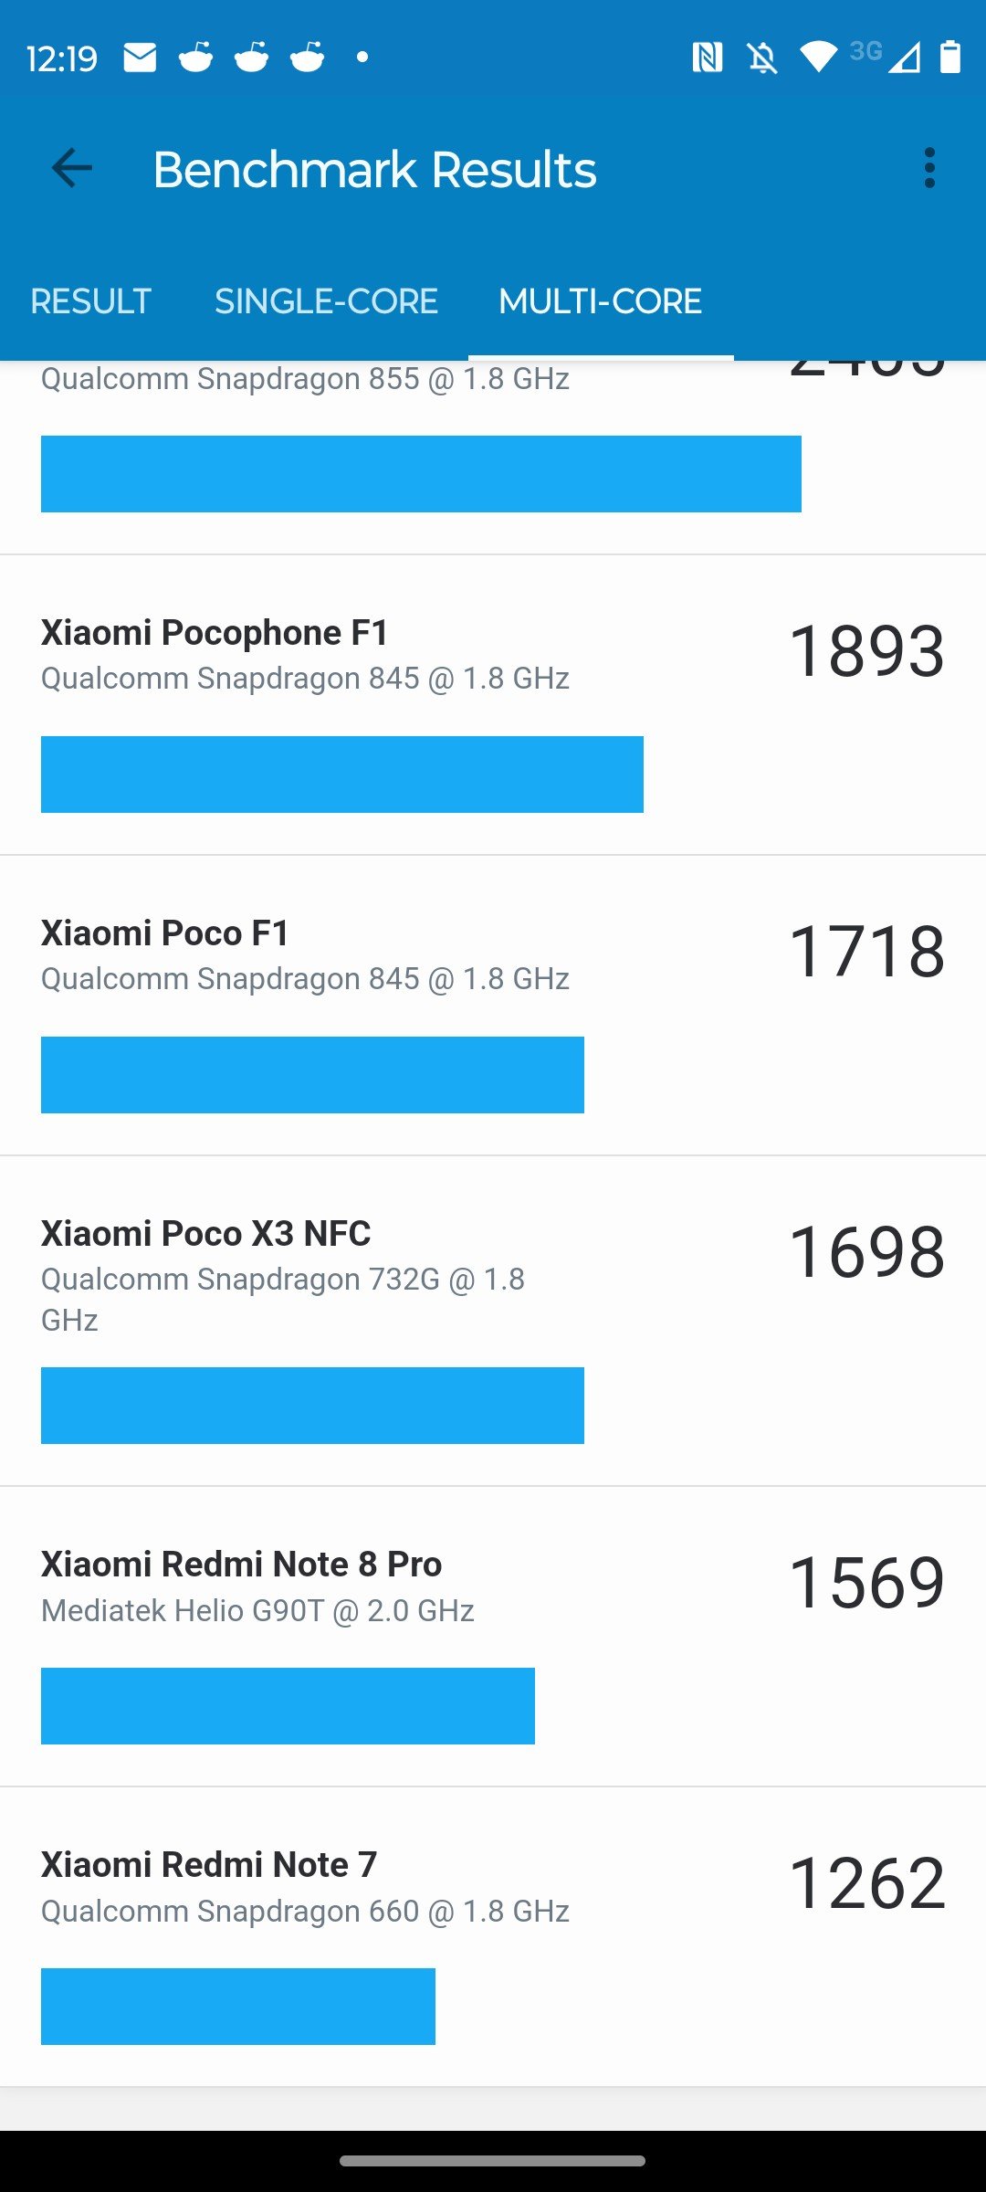Tap the NFC status icon
This screenshot has height=2192, width=986.
coord(707,58)
